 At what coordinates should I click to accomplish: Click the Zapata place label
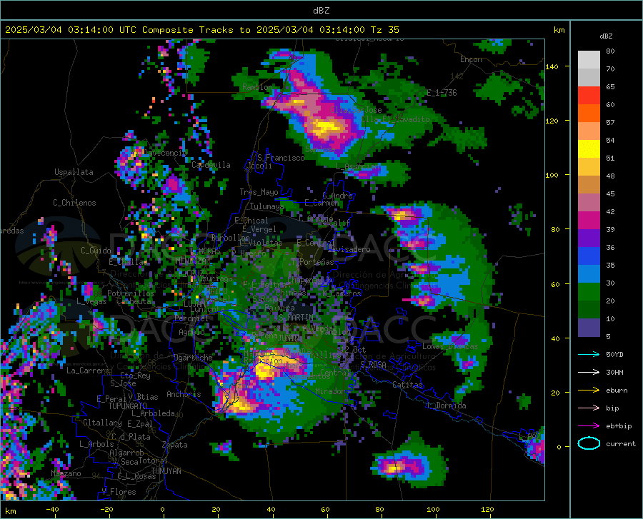175,445
